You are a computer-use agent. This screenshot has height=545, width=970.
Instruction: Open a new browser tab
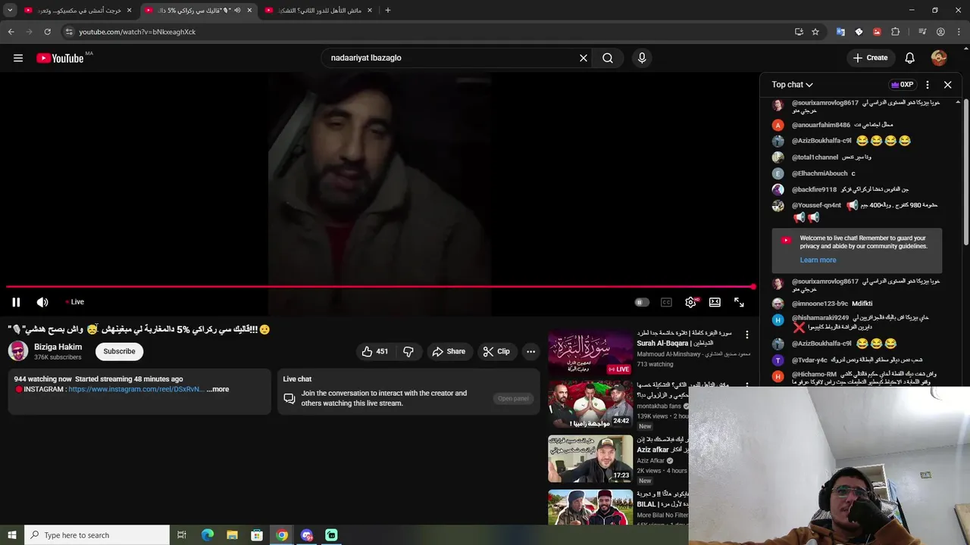[387, 11]
